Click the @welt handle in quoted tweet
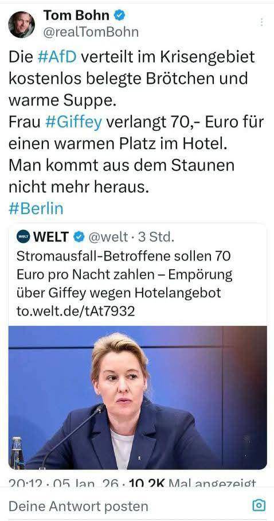This screenshot has width=274, height=521. [108, 237]
